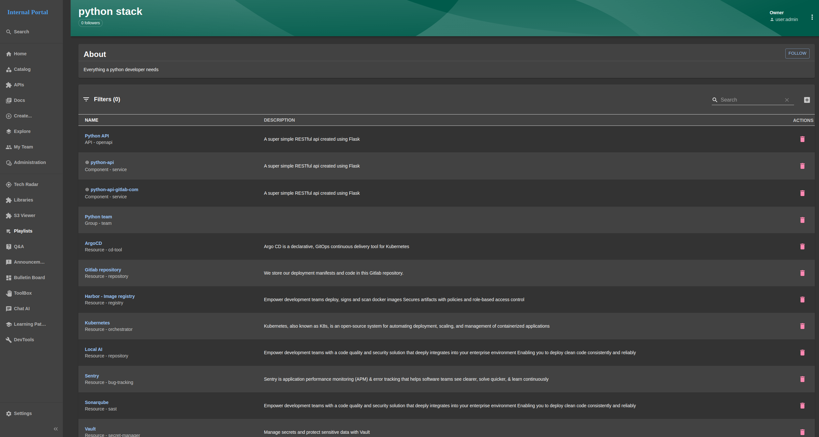Remove ArgoCD using its trash icon

[802, 246]
